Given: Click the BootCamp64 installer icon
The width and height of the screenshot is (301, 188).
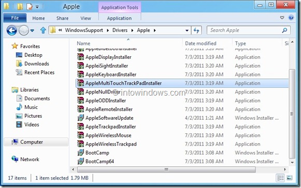Looking at the screenshot, I should [x=80, y=161].
